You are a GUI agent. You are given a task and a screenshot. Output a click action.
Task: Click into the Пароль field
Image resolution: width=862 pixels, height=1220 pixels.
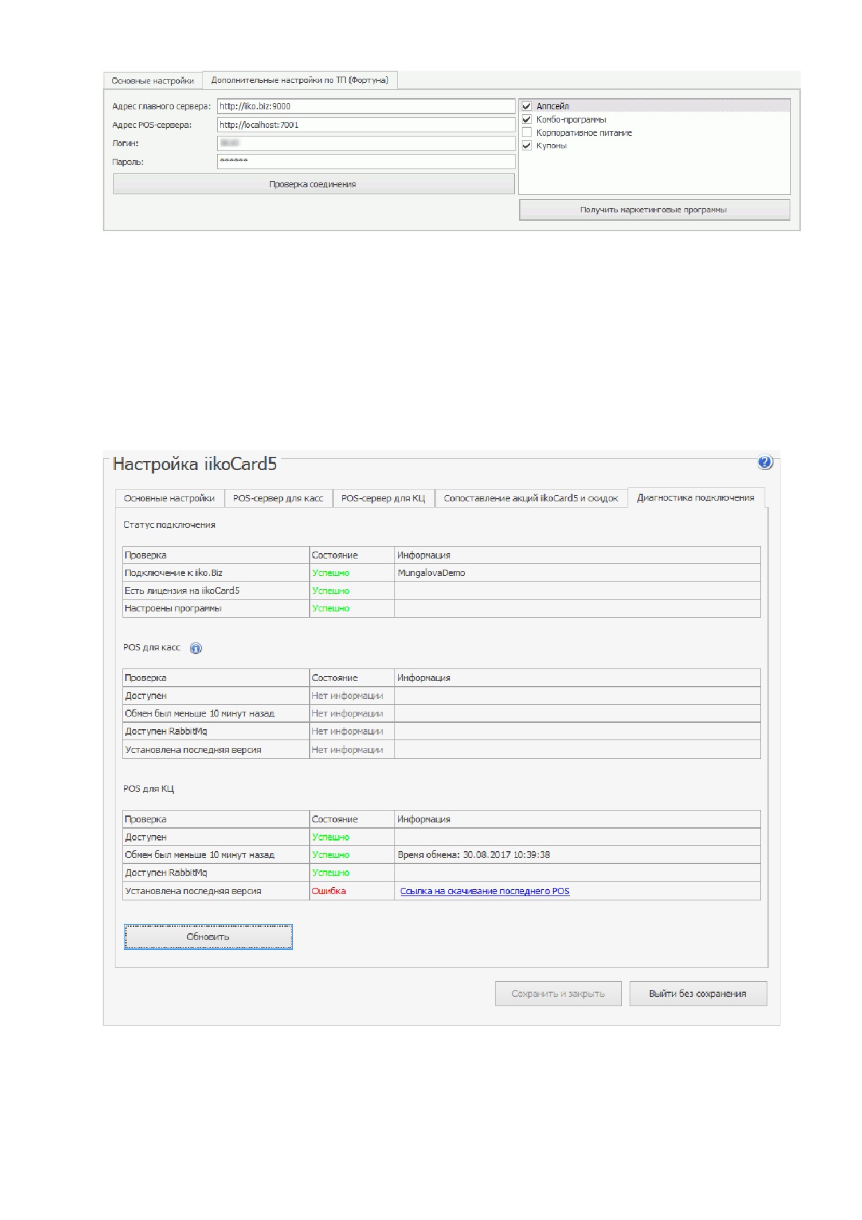coord(366,162)
